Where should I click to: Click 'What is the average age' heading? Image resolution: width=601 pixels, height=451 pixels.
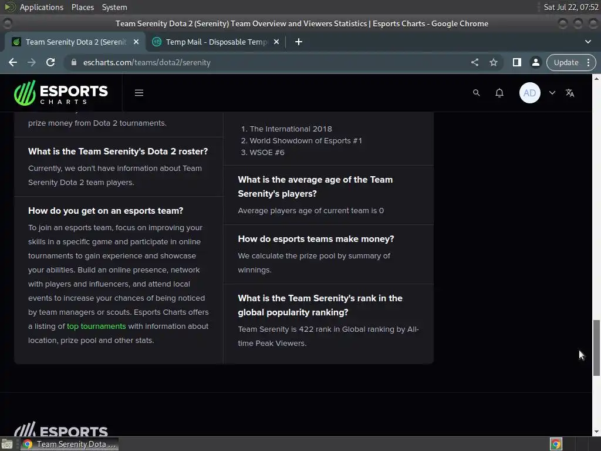click(315, 186)
